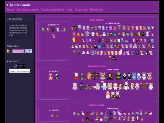Click the pink bear in my critters
Screen dimensions: 164x123
pos(51,77)
